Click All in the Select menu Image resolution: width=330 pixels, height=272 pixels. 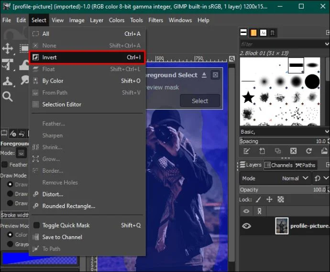coord(87,33)
